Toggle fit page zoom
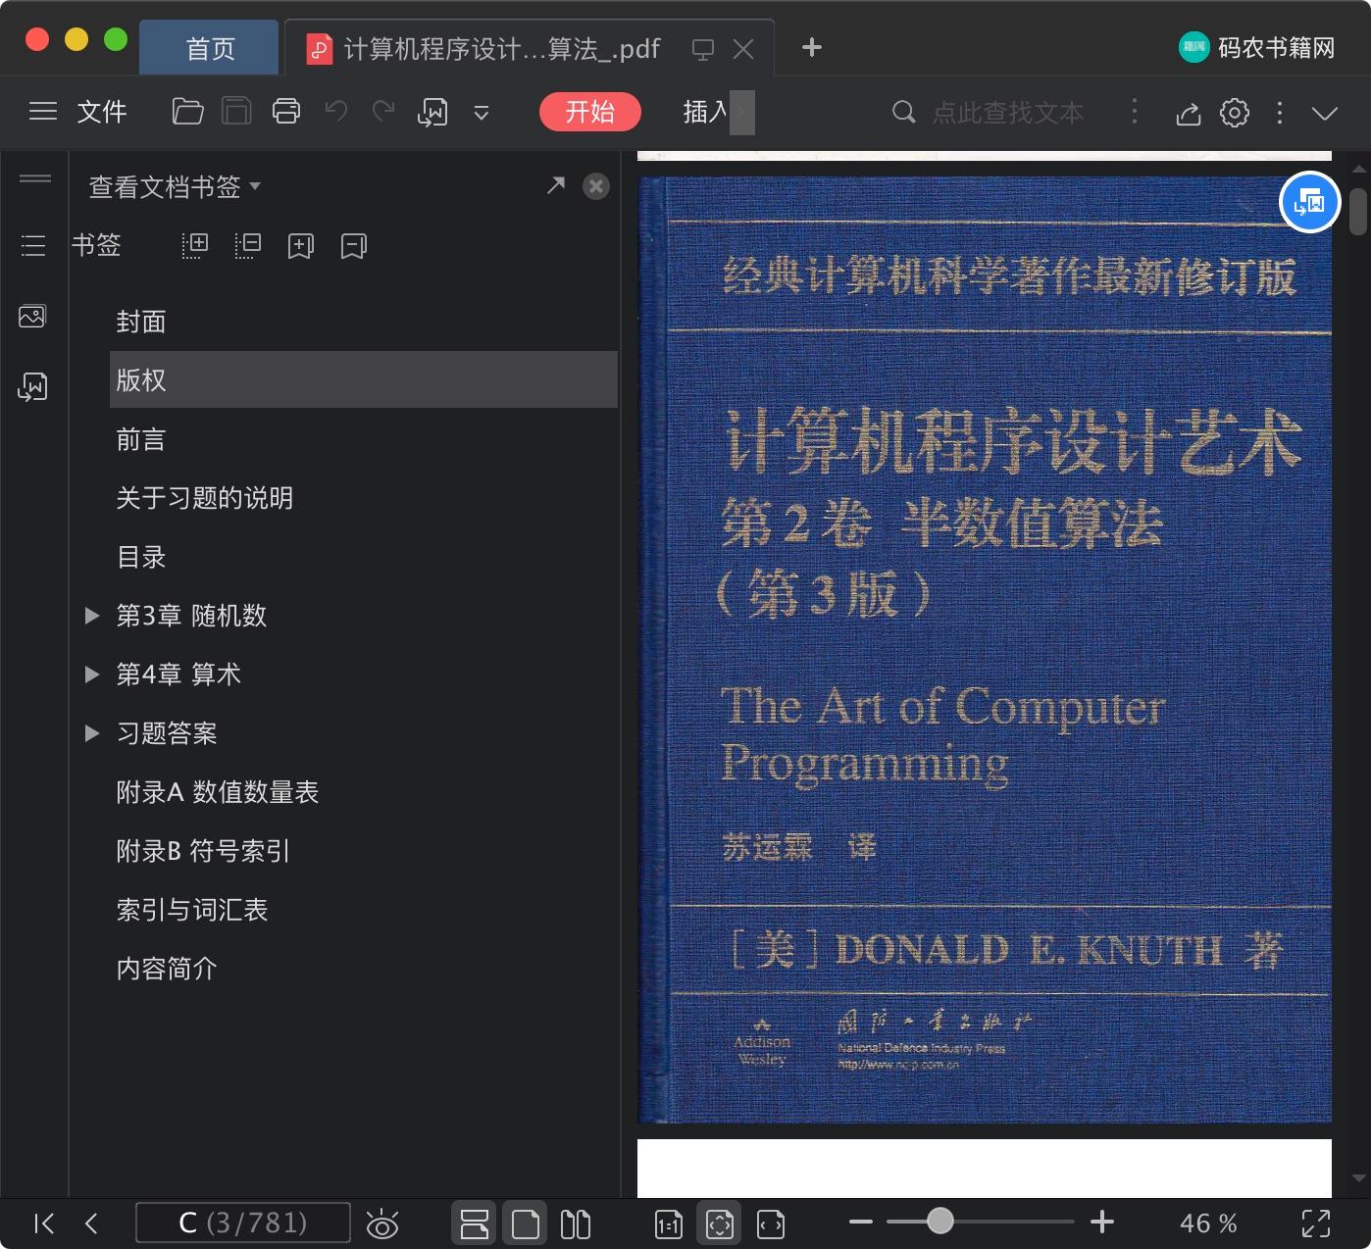 pyautogui.click(x=720, y=1224)
